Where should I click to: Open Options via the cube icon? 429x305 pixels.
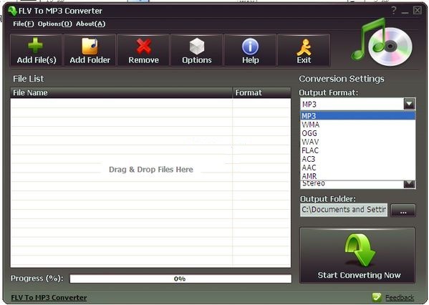coord(197,46)
